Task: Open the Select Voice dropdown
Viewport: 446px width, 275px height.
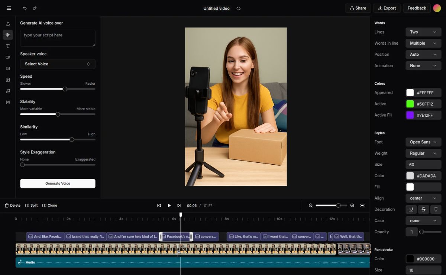Action: click(x=58, y=64)
